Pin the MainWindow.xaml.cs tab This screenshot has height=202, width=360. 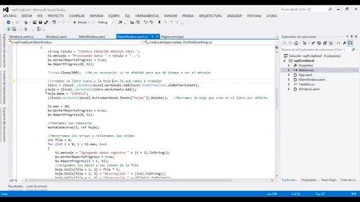coord(152,36)
